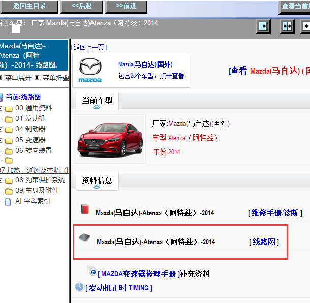
Task: Open the 05 变速器 folder
Action: pyautogui.click(x=30, y=140)
